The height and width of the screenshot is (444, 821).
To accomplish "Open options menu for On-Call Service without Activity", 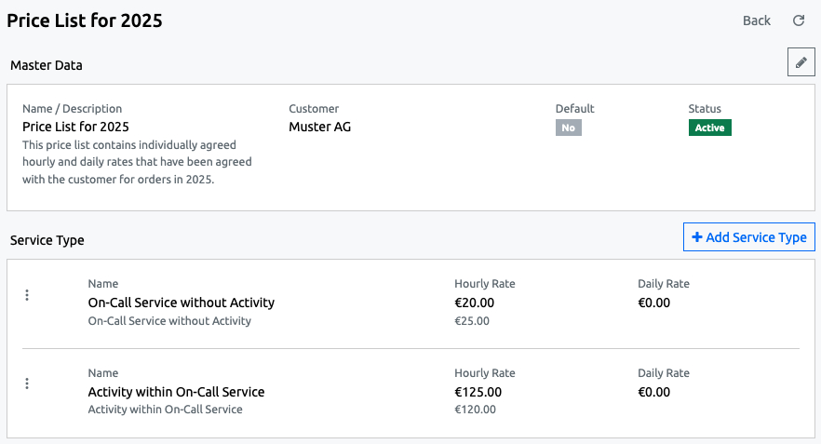I will click(x=27, y=295).
